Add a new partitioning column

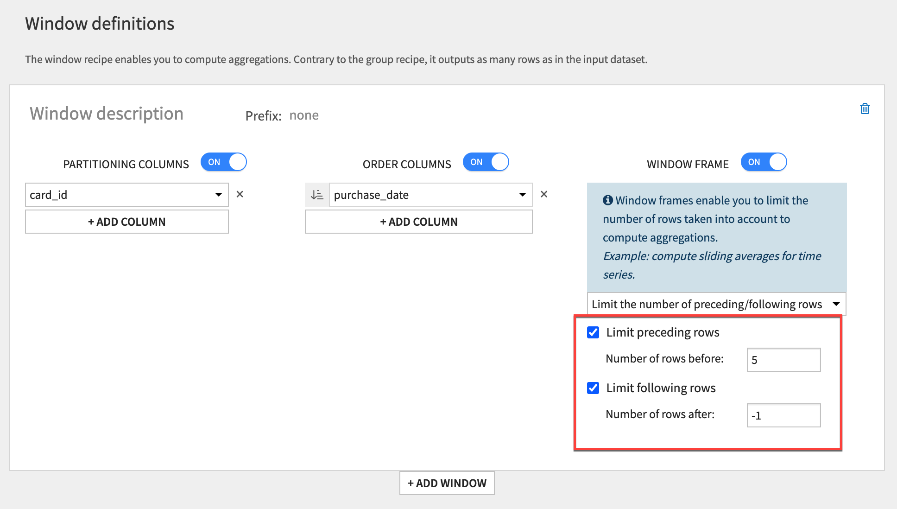point(126,222)
